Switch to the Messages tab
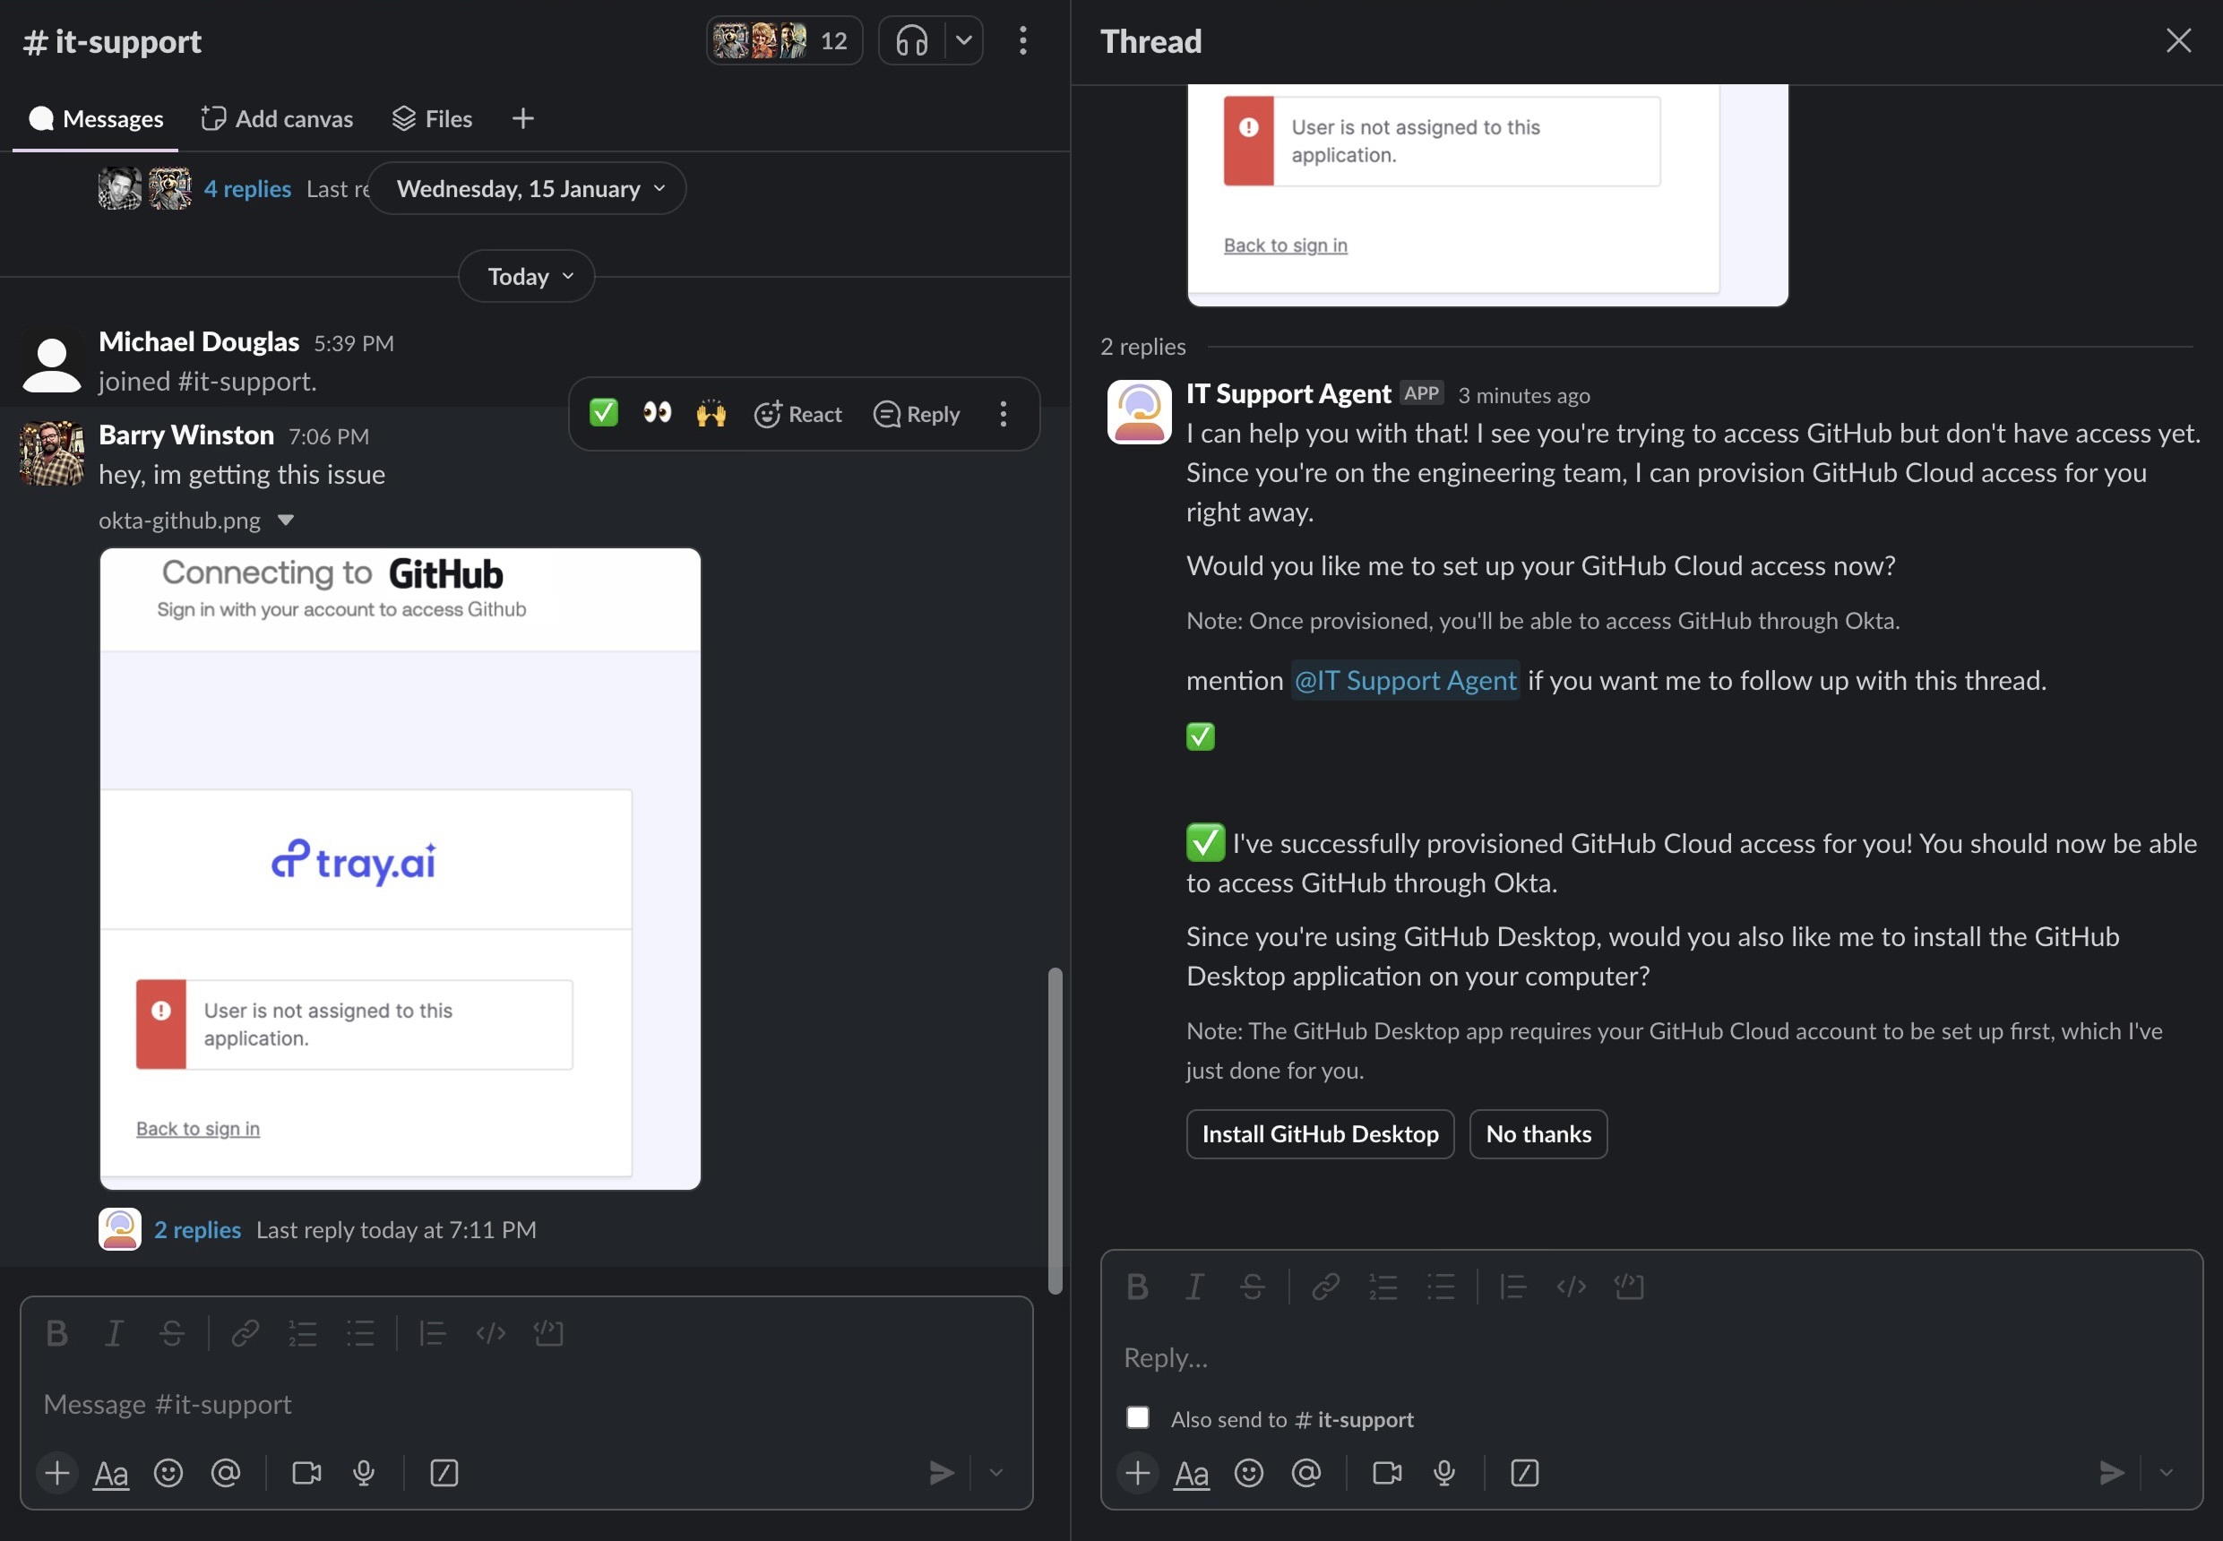Image resolution: width=2223 pixels, height=1541 pixels. 96,119
